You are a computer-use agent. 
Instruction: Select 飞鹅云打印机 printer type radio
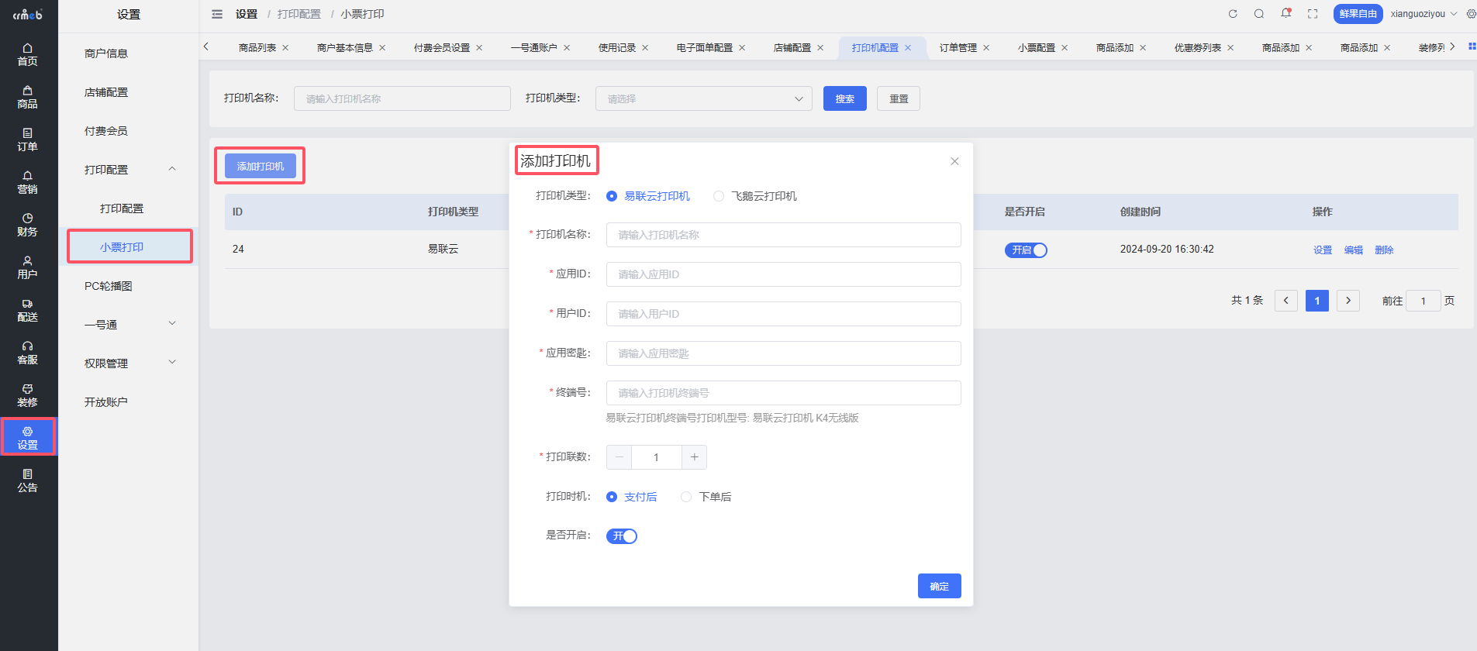[719, 196]
